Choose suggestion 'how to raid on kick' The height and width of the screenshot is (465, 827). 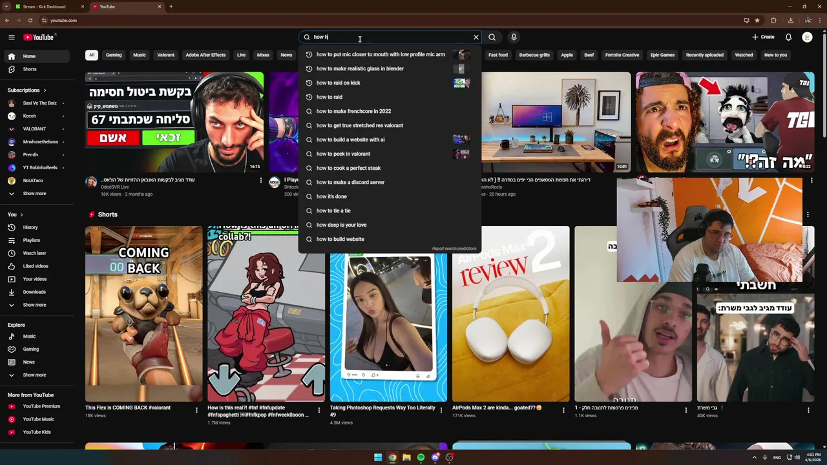point(390,83)
